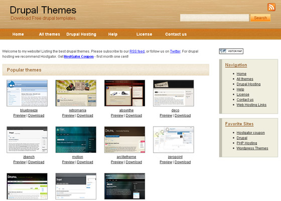Open License in the orange menu bar
281x201 pixels.
[145, 34]
